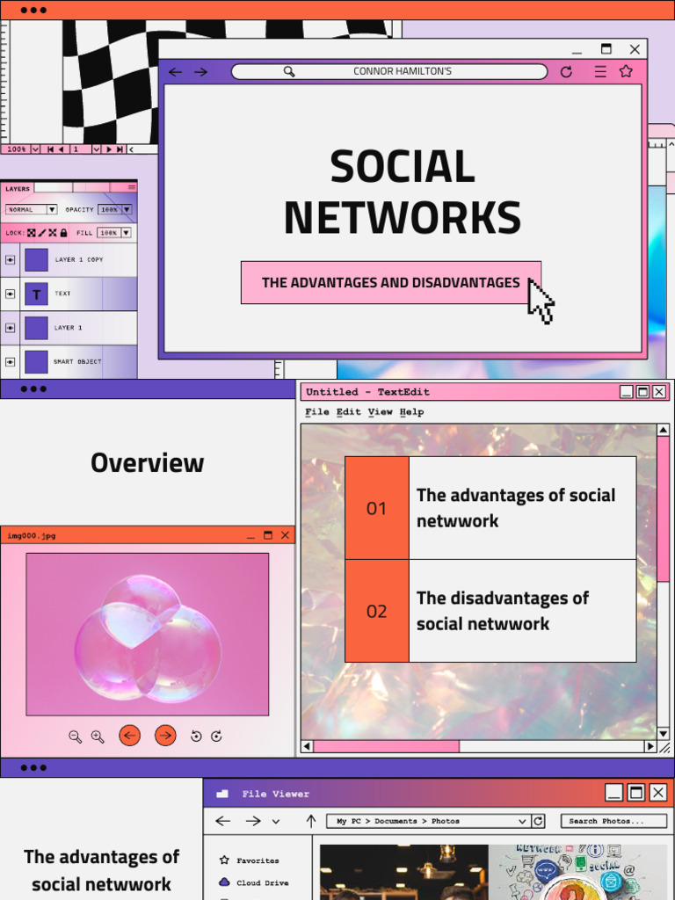Toggle visibility of Layer 1
Image resolution: width=675 pixels, height=900 pixels.
pos(10,328)
